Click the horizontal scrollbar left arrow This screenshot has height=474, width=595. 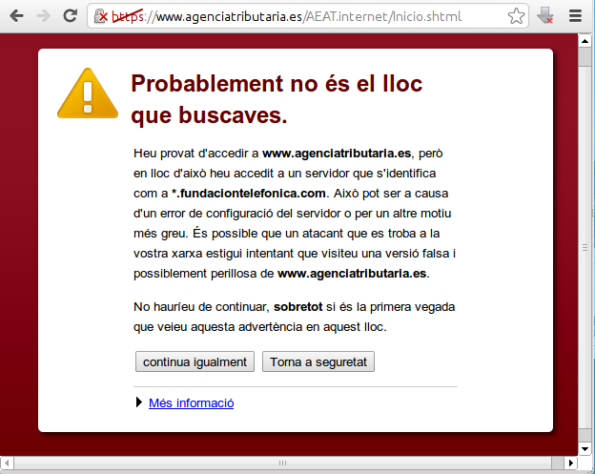coord(9,464)
